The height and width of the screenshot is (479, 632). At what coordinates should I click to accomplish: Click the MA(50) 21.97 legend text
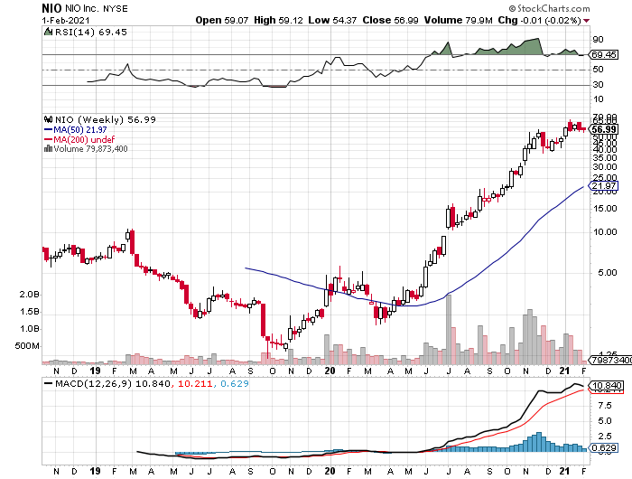[80, 130]
